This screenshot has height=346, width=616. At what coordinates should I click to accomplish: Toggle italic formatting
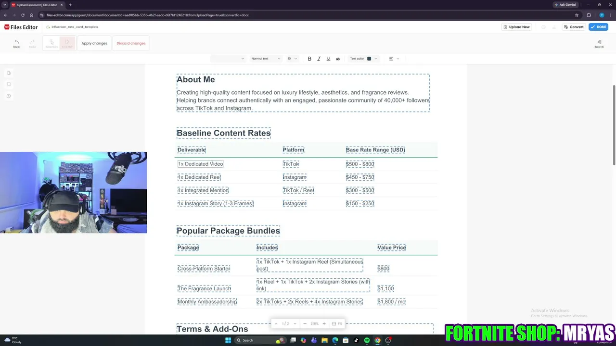[319, 59]
